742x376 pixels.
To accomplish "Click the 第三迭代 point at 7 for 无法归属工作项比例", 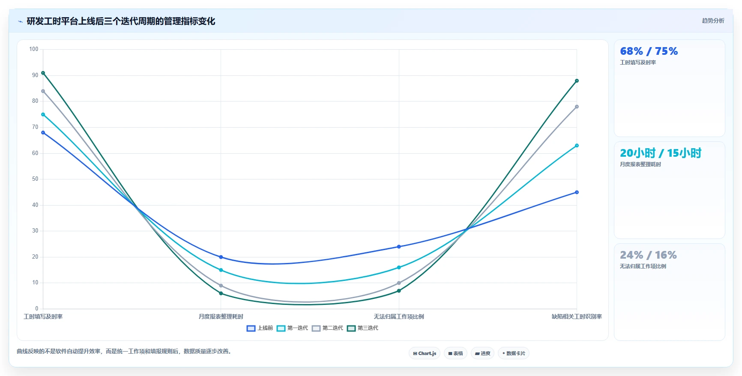I will pyautogui.click(x=399, y=291).
